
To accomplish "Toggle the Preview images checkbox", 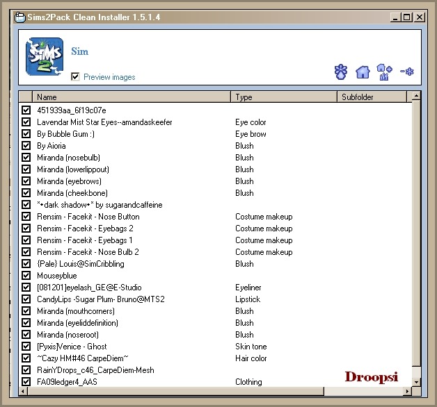I will coord(75,76).
